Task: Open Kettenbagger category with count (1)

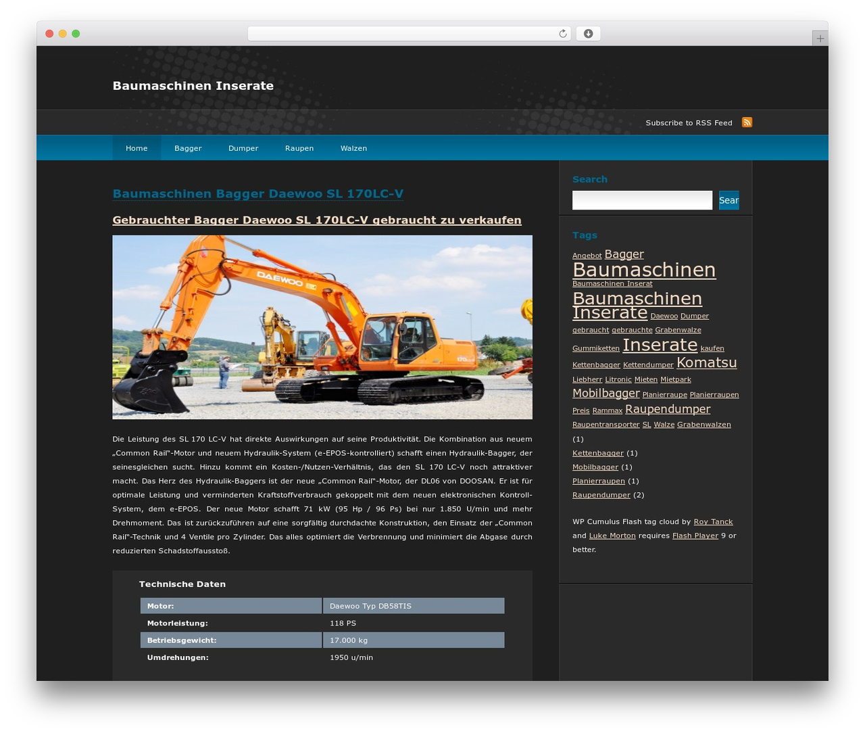Action: point(598,453)
